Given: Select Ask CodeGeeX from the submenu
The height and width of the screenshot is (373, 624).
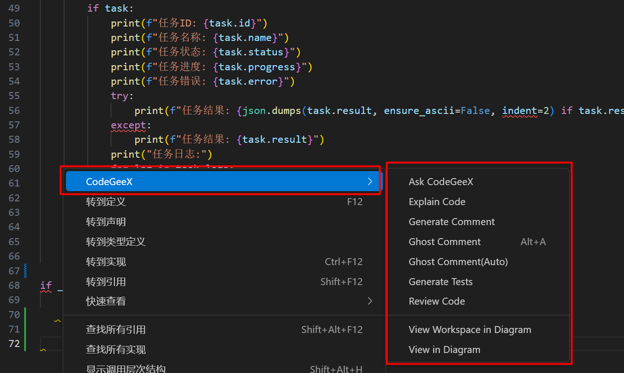Looking at the screenshot, I should (440, 181).
